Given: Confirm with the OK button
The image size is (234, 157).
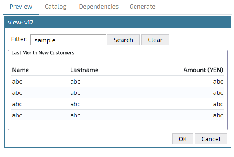Looking at the screenshot, I should tap(183, 139).
